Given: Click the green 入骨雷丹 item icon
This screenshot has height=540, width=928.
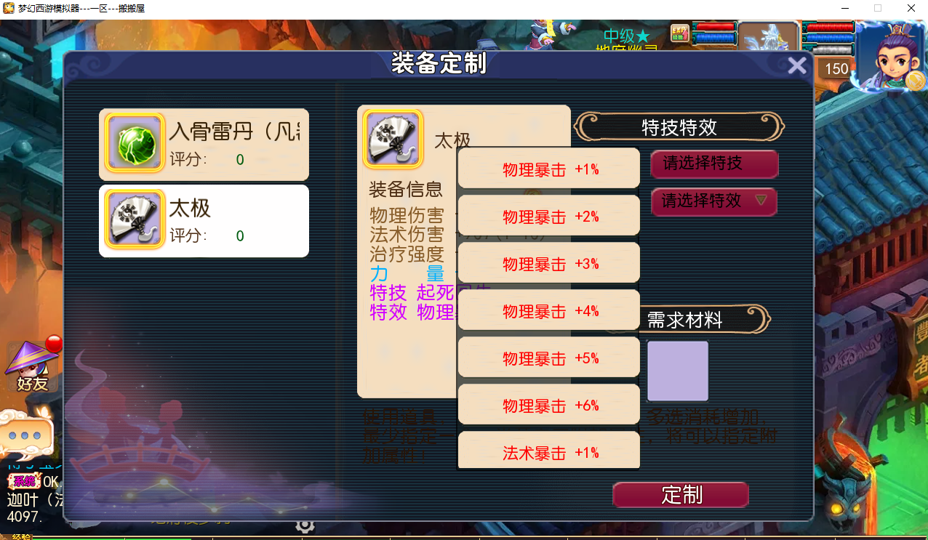Looking at the screenshot, I should tap(135, 142).
